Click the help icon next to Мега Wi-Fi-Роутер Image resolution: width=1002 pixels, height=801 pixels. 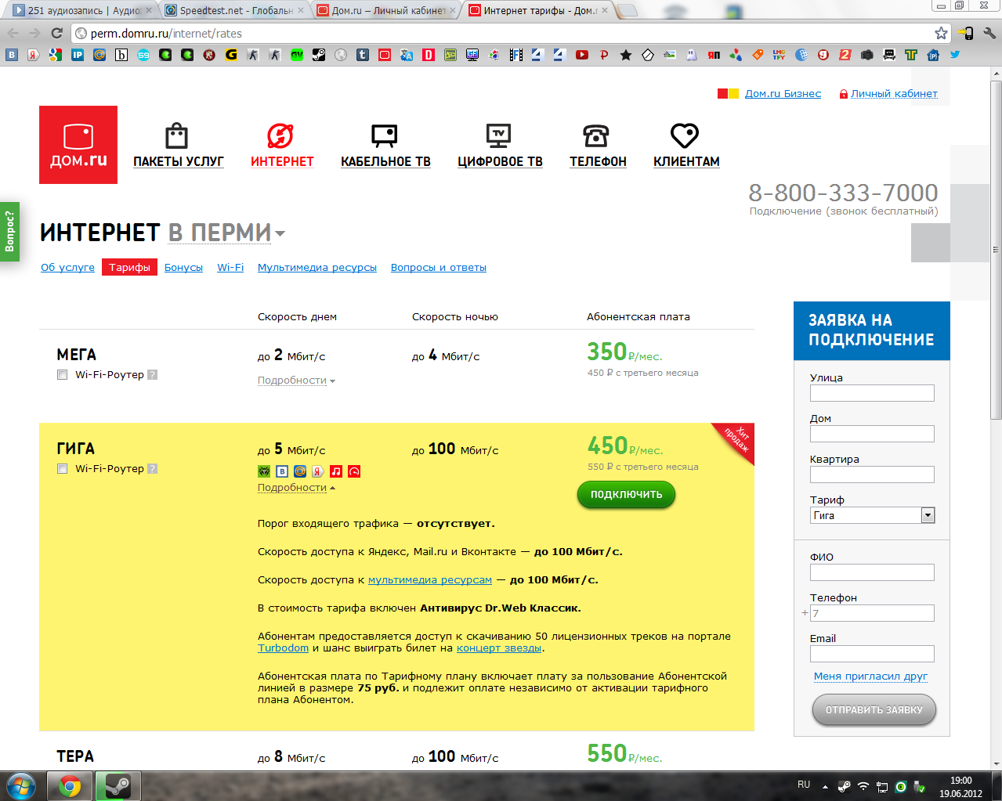(153, 374)
